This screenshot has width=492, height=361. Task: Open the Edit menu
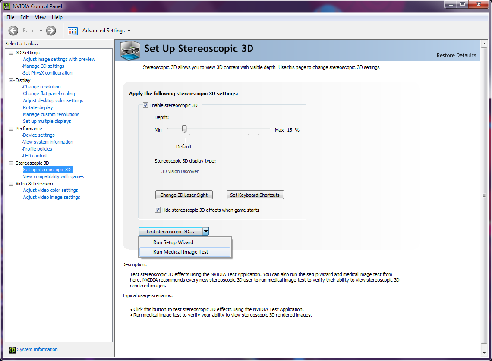[x=25, y=17]
